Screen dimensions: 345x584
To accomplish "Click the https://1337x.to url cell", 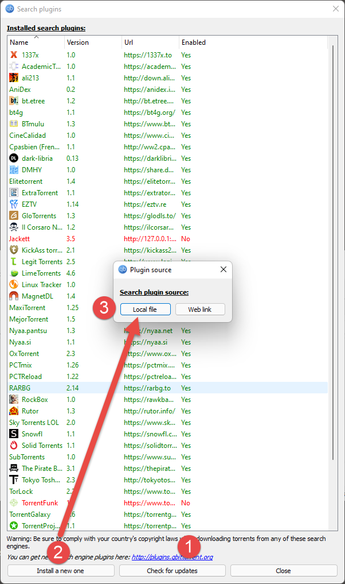I will pyautogui.click(x=148, y=55).
